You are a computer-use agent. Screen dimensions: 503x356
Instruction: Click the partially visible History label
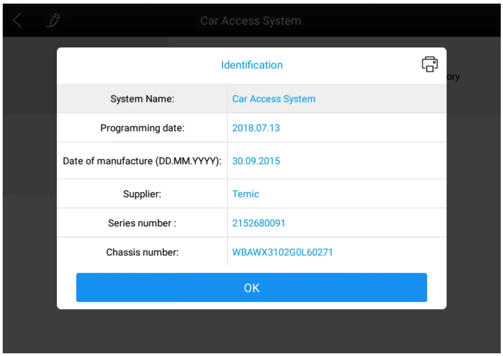[454, 77]
